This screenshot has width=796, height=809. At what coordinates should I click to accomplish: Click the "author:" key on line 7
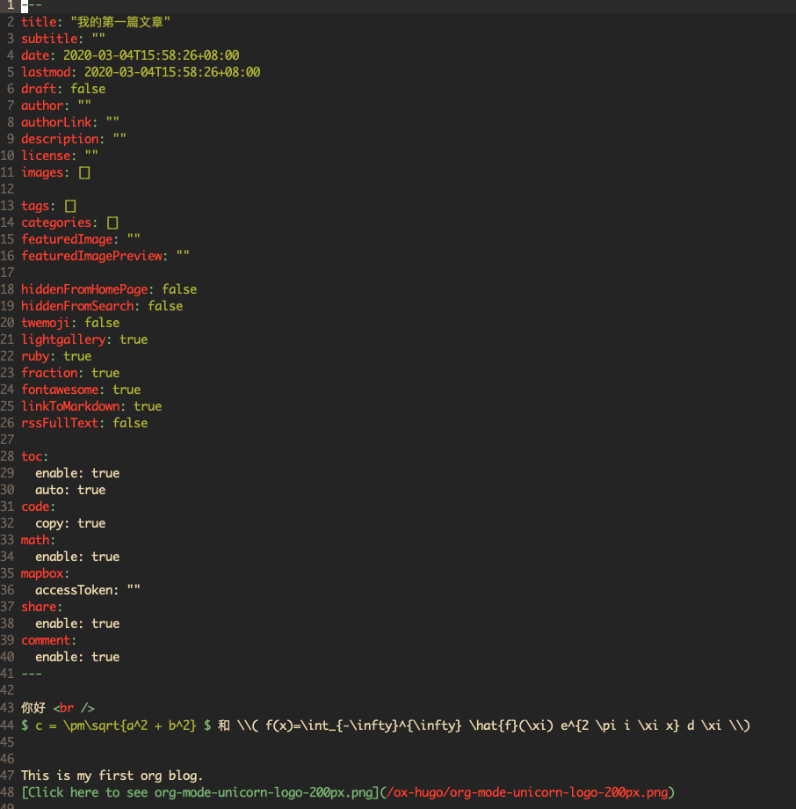45,106
